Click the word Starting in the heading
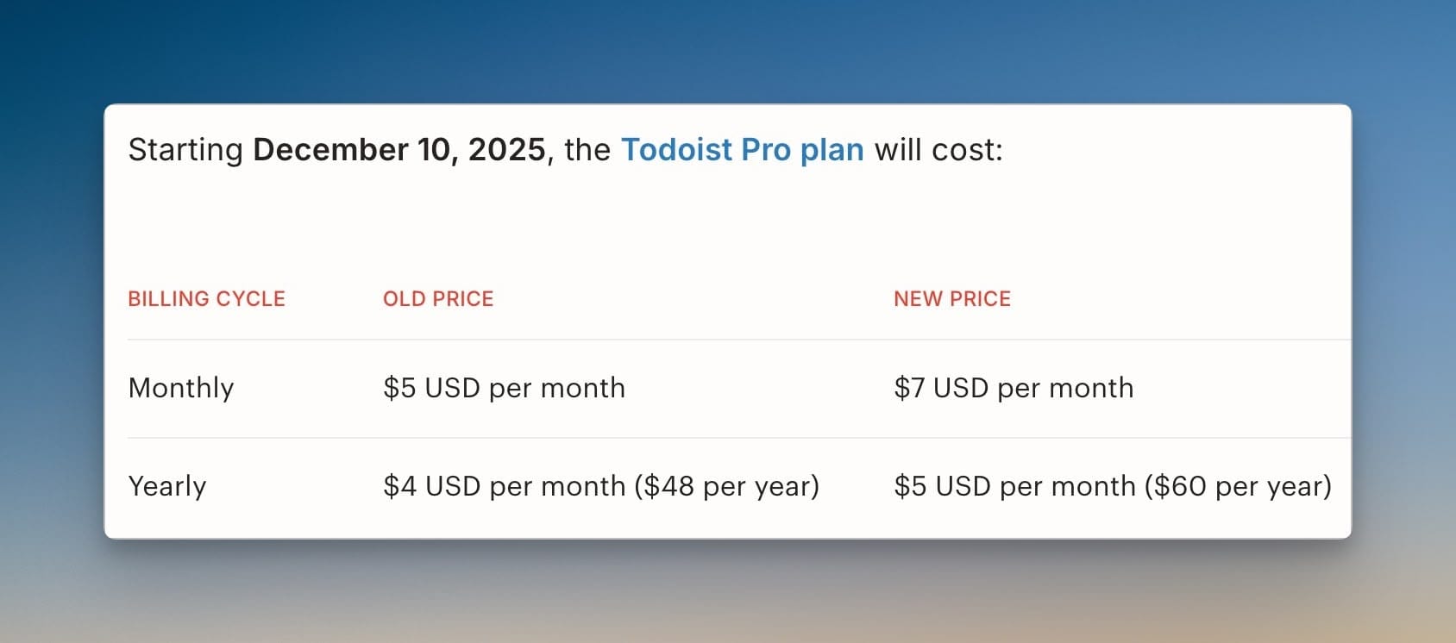Screen dimensions: 1456x643 pyautogui.click(x=185, y=150)
